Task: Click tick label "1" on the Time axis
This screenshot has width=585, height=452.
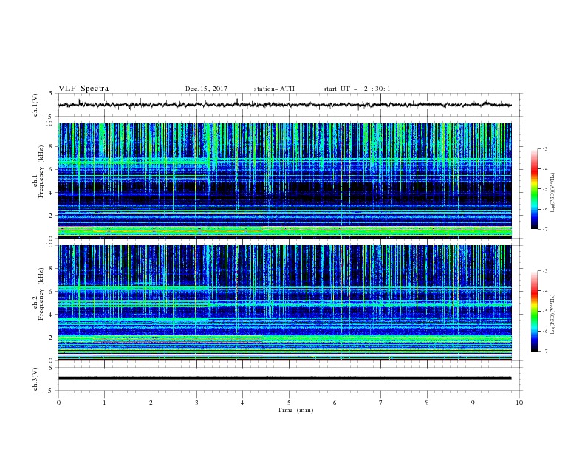Action: tap(104, 403)
